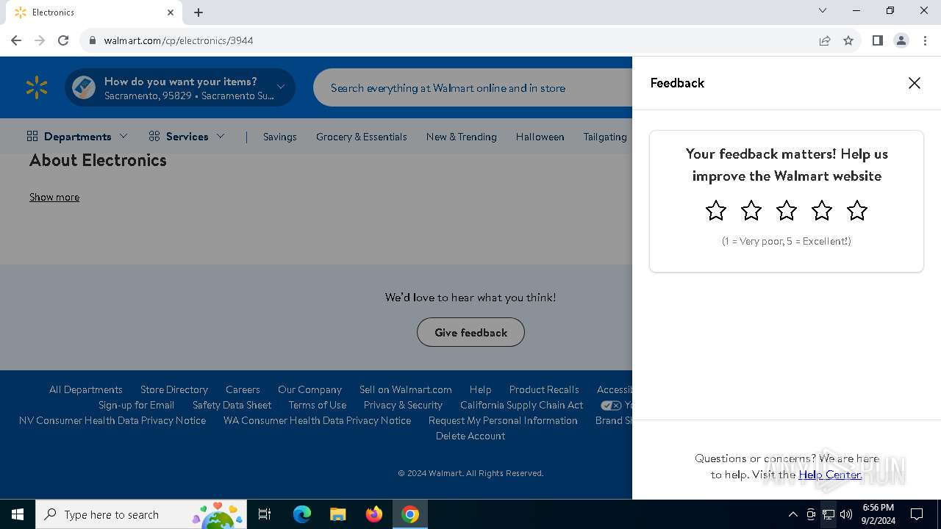
Task: Click Show more under About Electronics
Action: (x=54, y=197)
